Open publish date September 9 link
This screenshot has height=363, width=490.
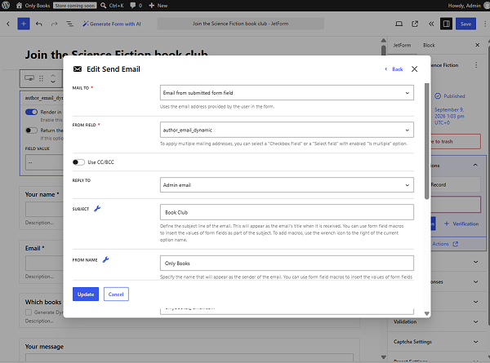449,116
